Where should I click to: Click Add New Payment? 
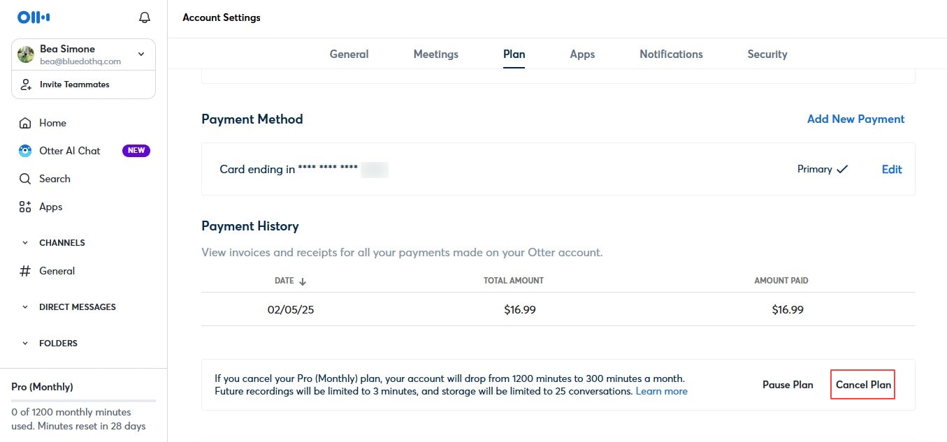(855, 119)
